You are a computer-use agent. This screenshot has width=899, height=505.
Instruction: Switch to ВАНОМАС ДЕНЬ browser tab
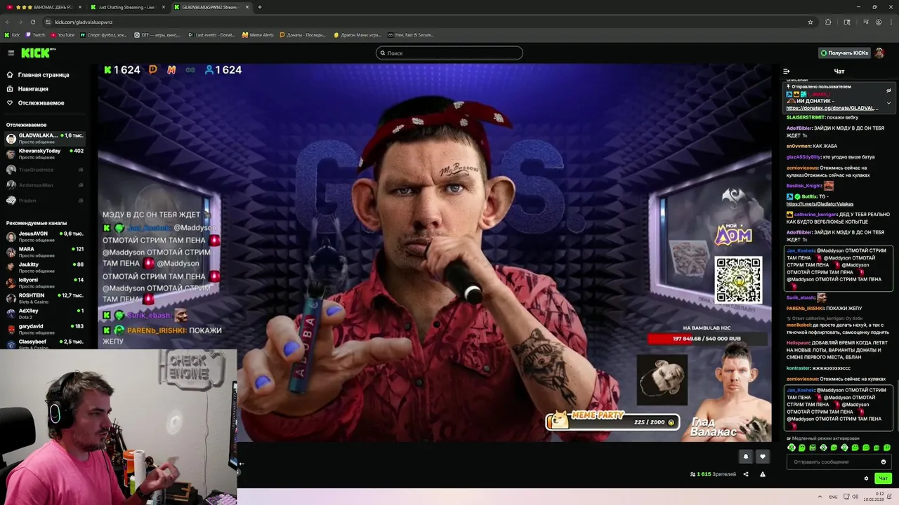(44, 7)
